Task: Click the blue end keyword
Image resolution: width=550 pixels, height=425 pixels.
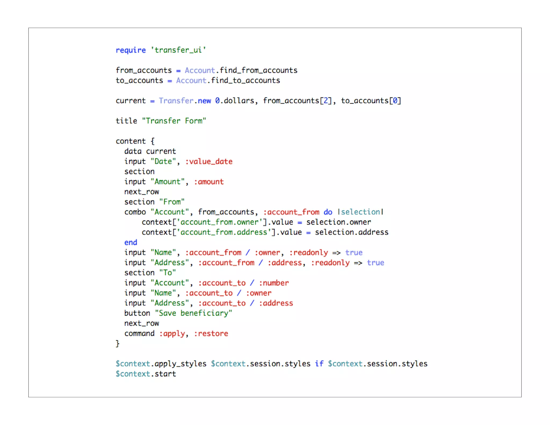Action: [131, 243]
